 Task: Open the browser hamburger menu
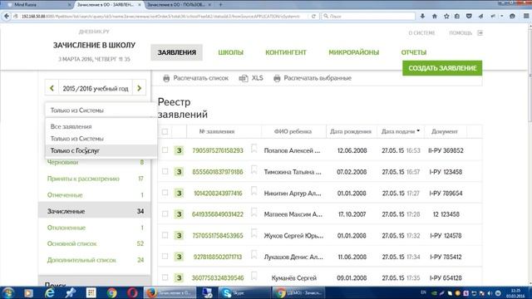click(x=526, y=16)
